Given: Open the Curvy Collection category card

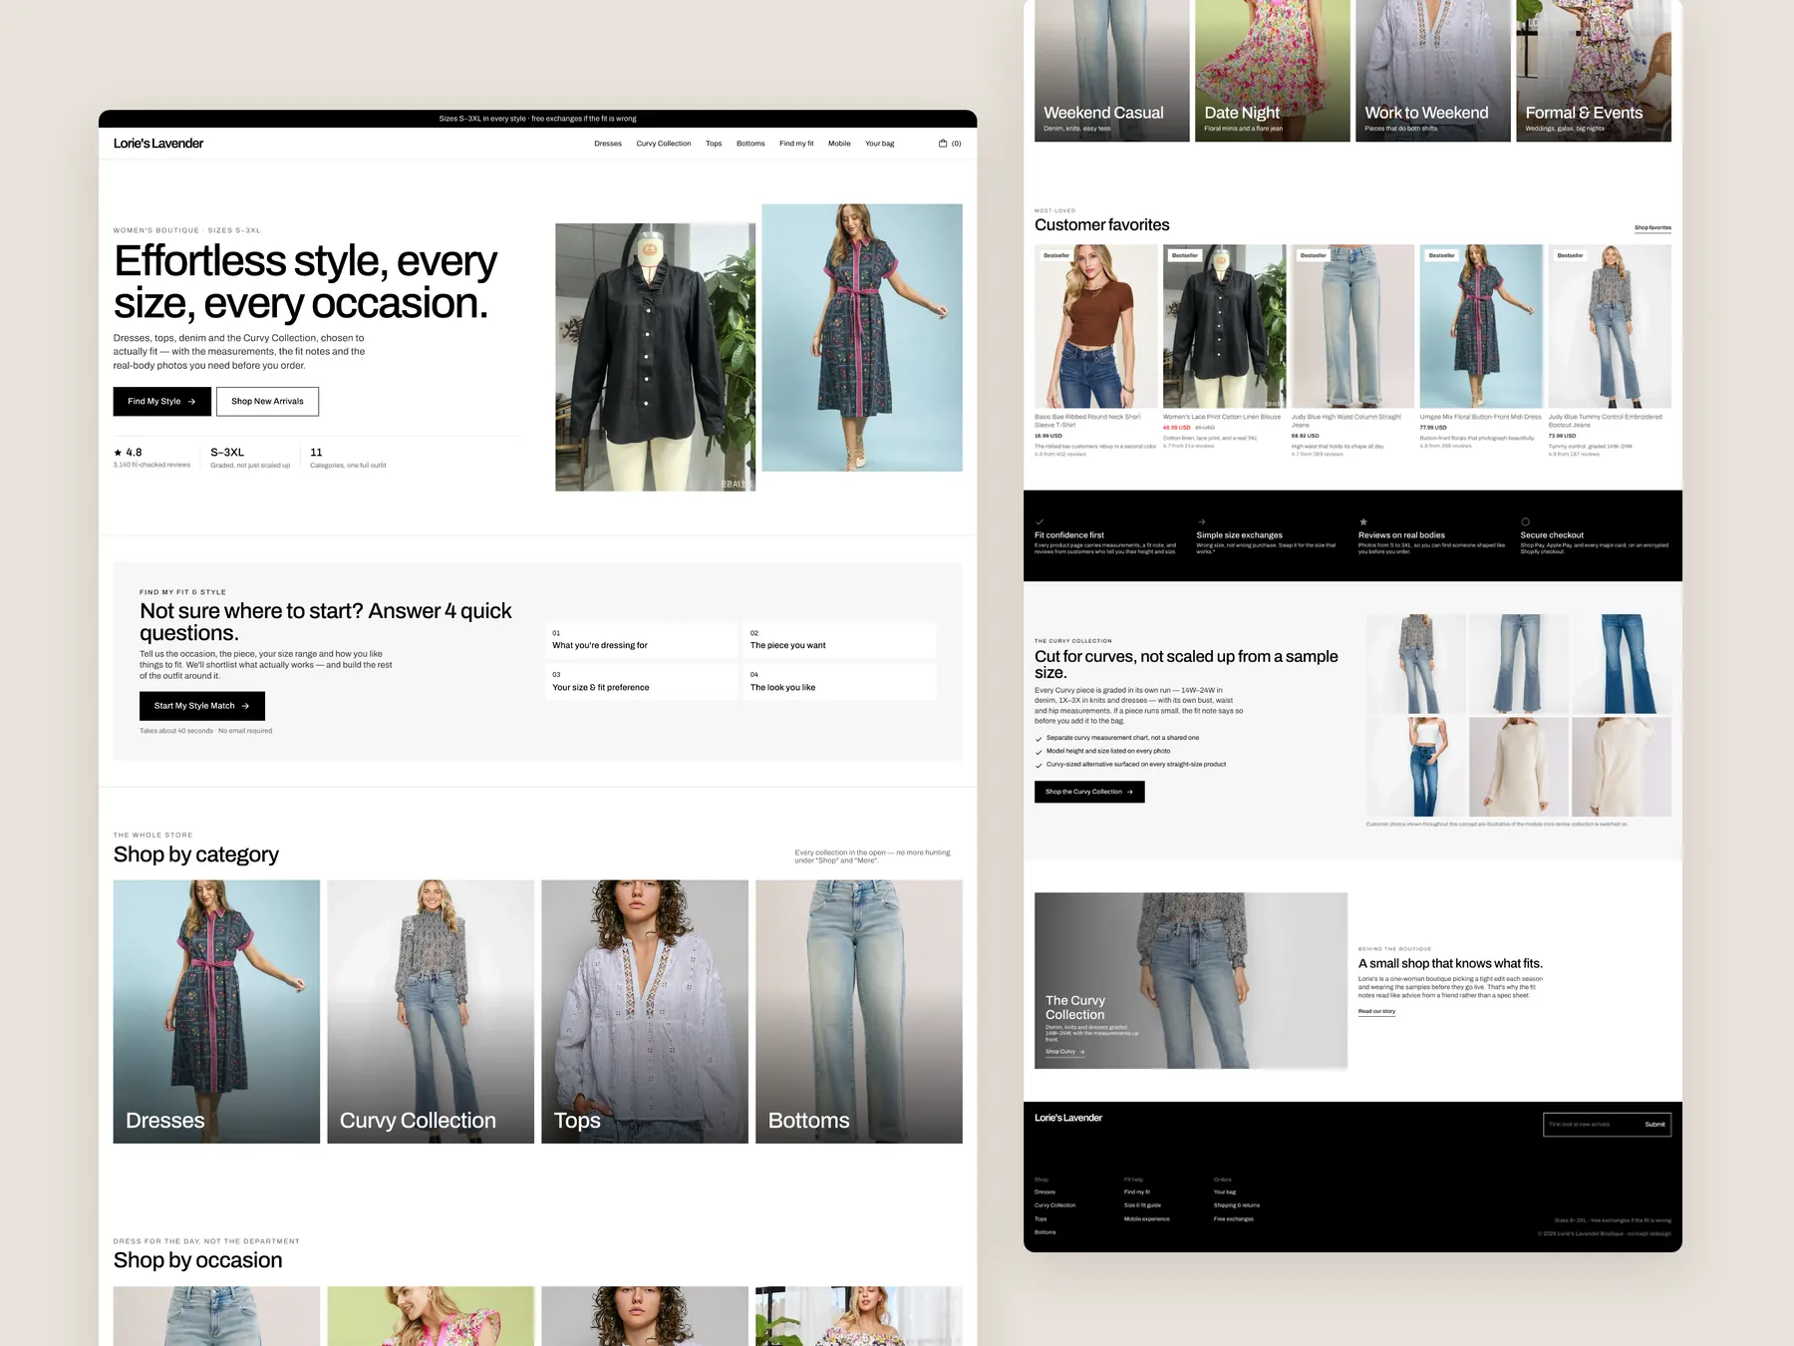Looking at the screenshot, I should pos(431,1011).
